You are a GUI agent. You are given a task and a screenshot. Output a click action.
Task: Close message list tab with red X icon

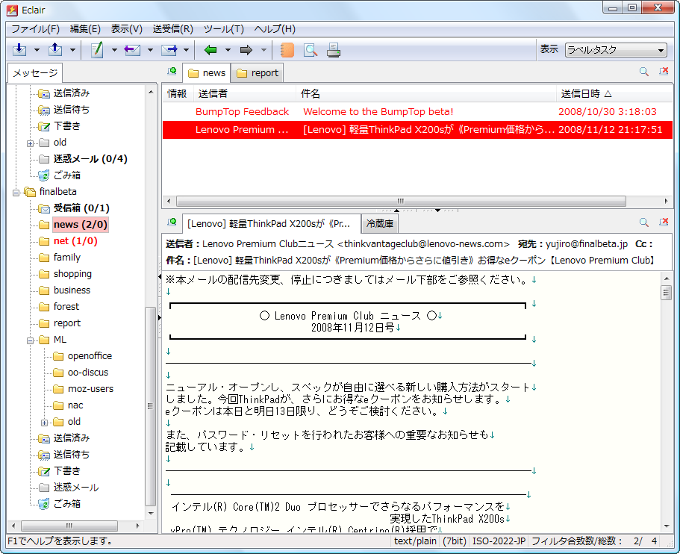point(664,71)
